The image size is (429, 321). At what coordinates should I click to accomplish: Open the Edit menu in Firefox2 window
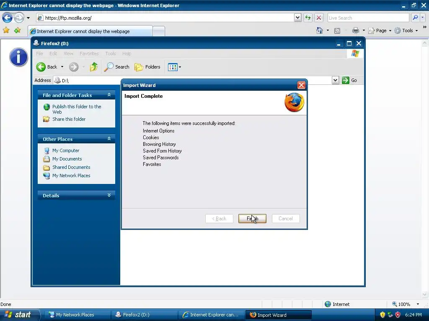(53, 53)
